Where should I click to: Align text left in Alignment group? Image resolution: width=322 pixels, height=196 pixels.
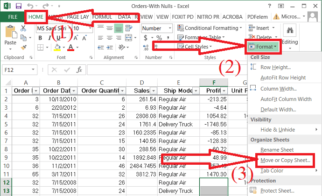pos(100,38)
